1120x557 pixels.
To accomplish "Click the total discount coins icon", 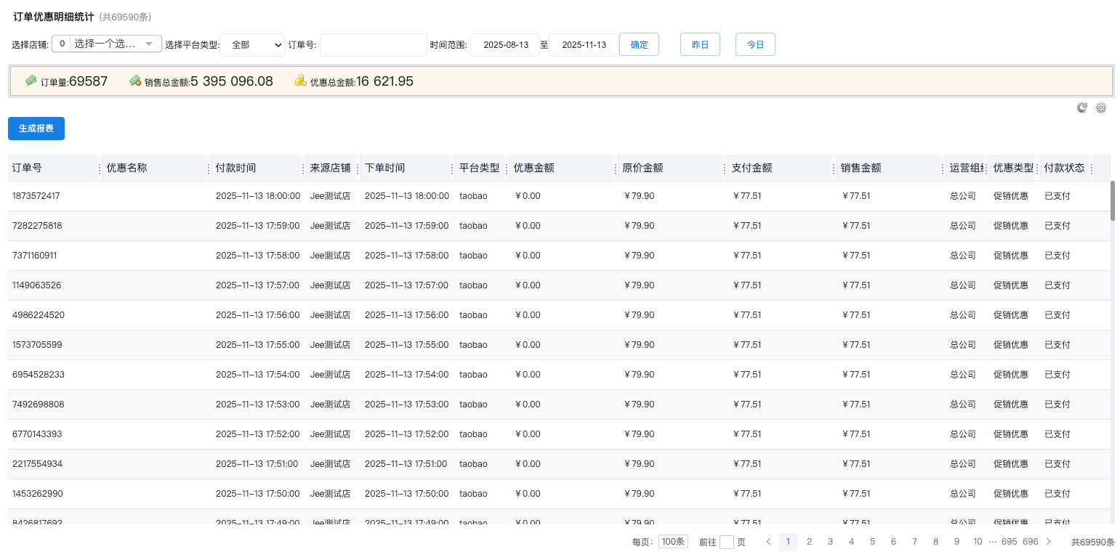I will click(x=301, y=81).
